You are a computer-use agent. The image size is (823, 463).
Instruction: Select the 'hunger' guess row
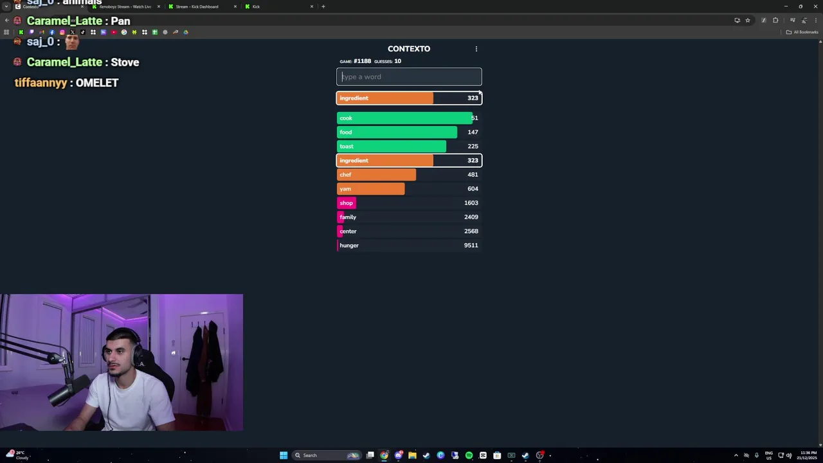pos(409,245)
